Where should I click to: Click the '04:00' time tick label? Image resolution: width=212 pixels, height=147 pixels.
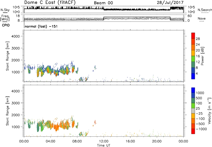tap(50, 141)
